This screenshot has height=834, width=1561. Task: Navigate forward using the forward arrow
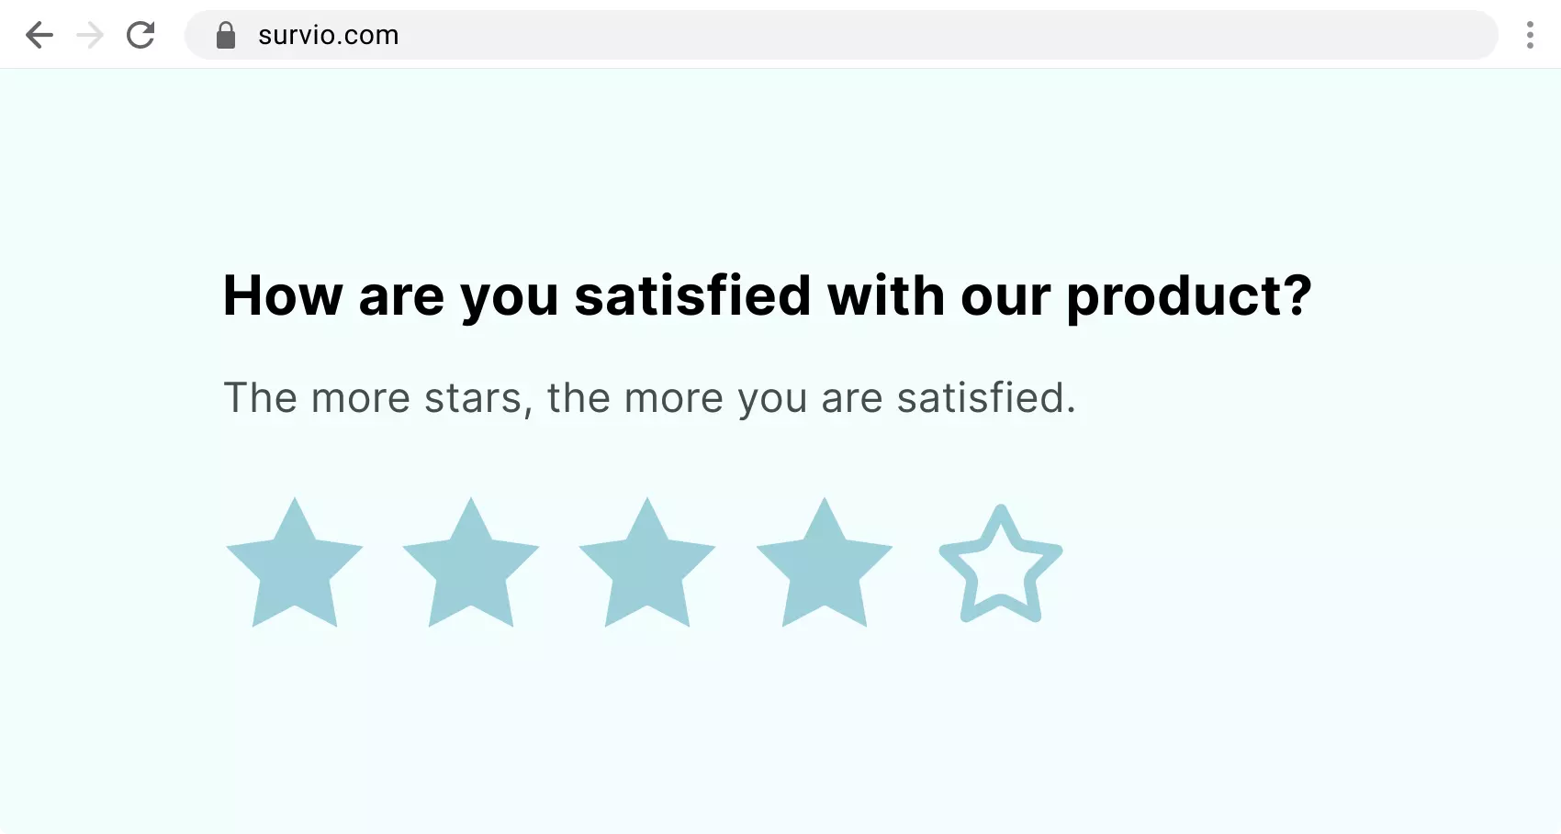pyautogui.click(x=89, y=35)
